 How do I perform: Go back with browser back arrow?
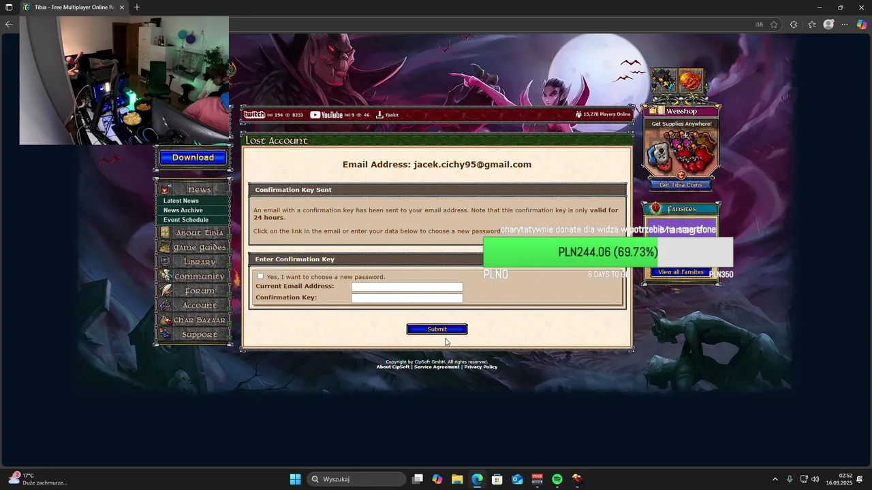[9, 24]
